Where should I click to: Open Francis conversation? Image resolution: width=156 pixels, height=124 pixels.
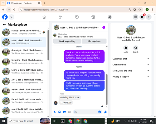tap(23, 32)
